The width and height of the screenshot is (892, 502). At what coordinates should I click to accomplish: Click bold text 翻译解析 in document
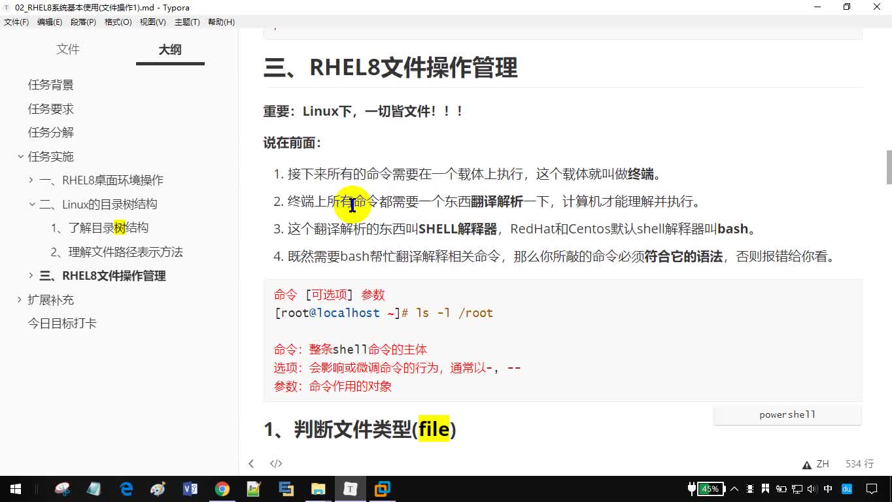pyautogui.click(x=497, y=202)
